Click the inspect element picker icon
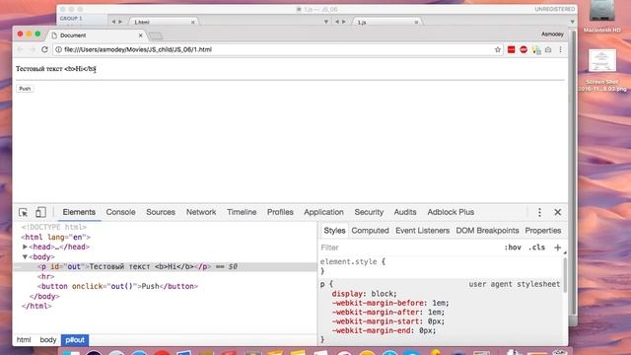631x355 pixels. point(23,212)
